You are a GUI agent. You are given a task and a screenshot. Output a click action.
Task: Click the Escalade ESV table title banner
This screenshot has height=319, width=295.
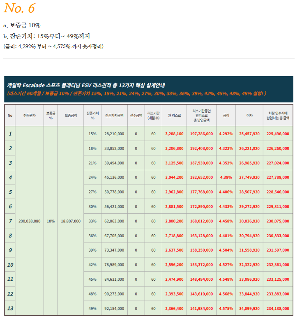149,89
